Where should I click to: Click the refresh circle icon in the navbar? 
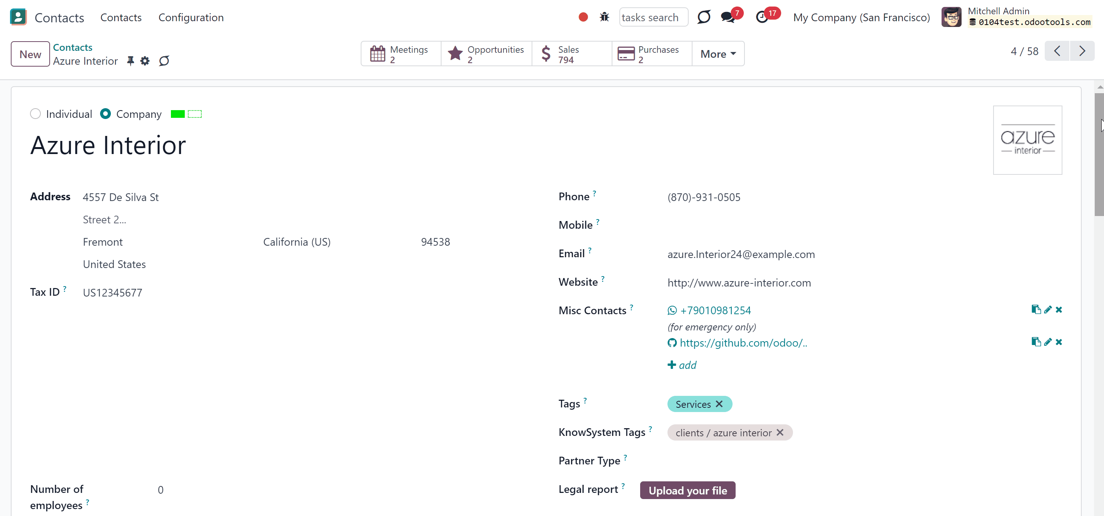tap(704, 17)
